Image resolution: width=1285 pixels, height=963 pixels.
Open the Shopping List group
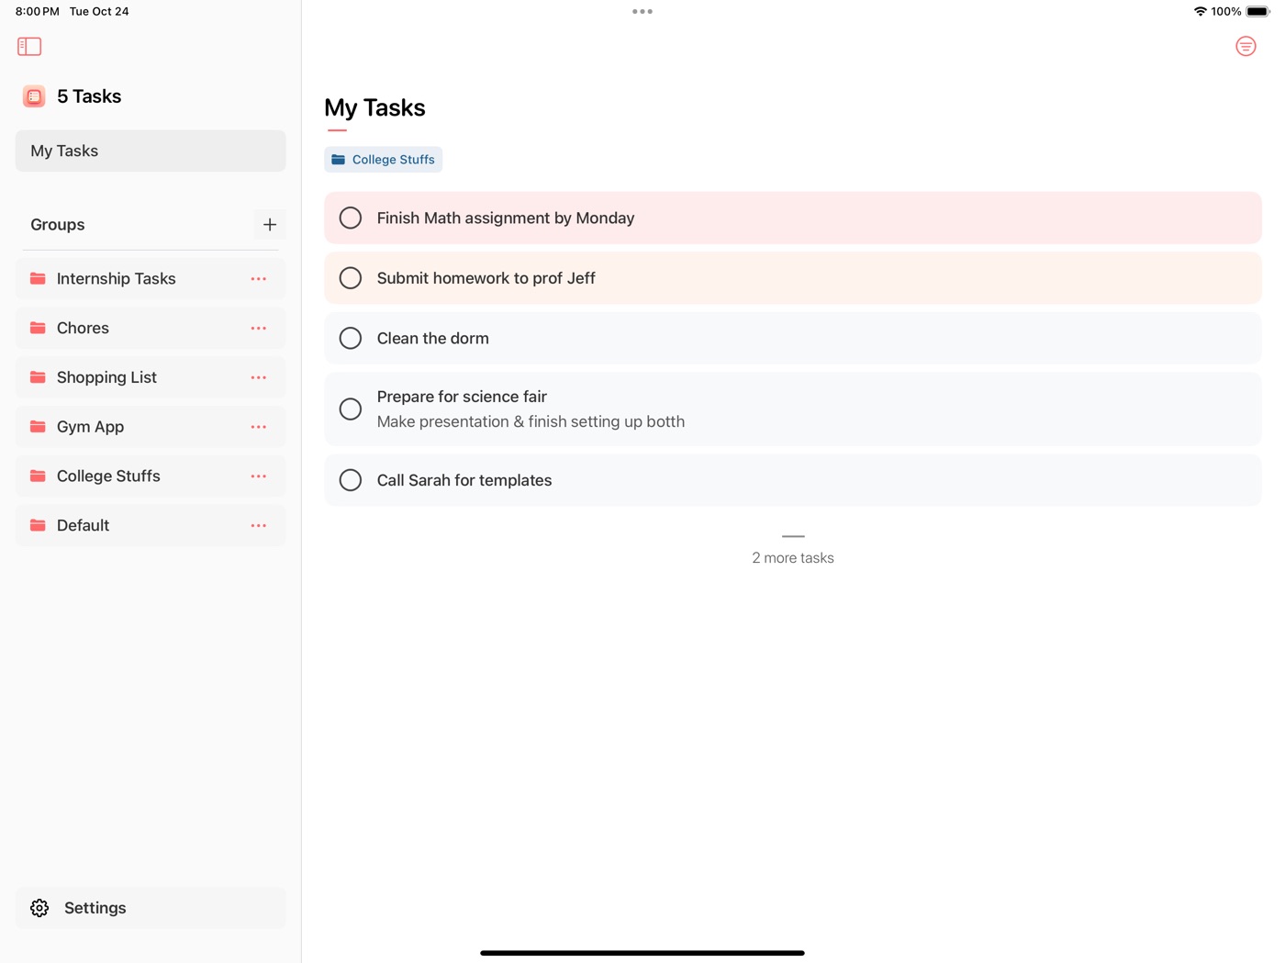tap(151, 377)
